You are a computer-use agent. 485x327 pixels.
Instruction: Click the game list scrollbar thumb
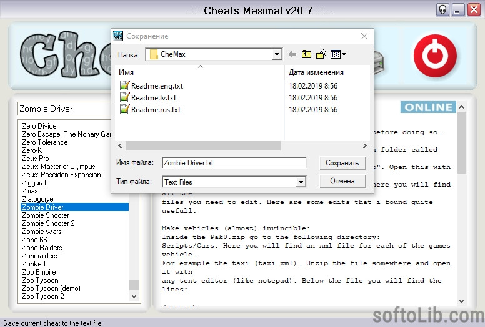[x=134, y=285]
